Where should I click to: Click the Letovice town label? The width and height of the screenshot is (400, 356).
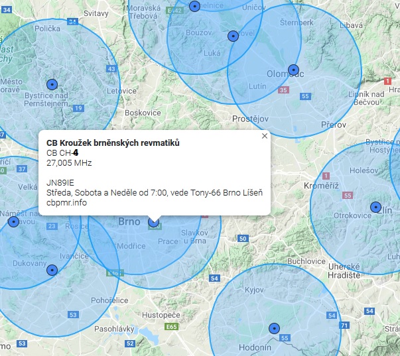[121, 91]
